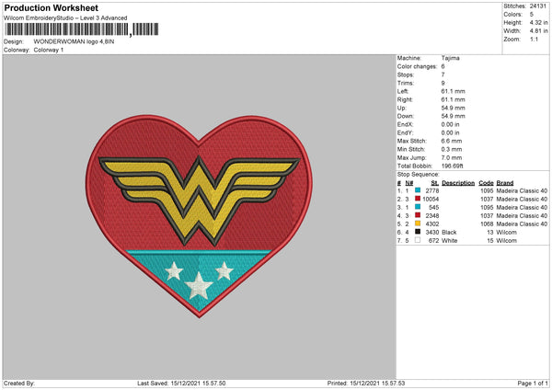This screenshot has height=390, width=552.
Task: Select the Up measurement 54.9 mm
Action: (x=453, y=108)
